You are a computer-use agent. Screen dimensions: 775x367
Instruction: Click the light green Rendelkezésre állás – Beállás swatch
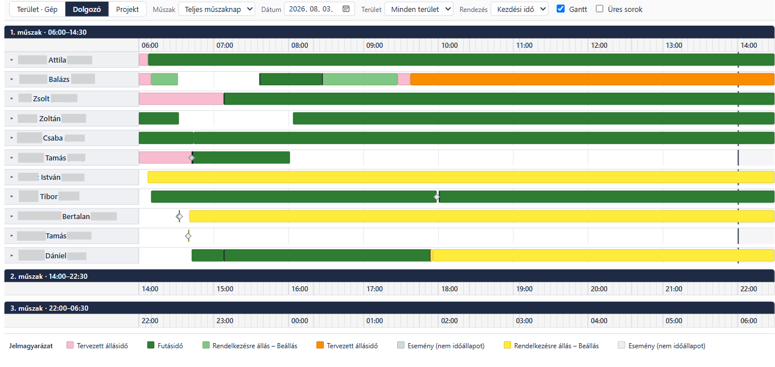click(206, 345)
